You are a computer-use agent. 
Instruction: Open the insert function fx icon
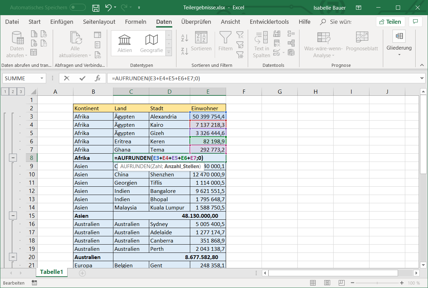click(98, 78)
